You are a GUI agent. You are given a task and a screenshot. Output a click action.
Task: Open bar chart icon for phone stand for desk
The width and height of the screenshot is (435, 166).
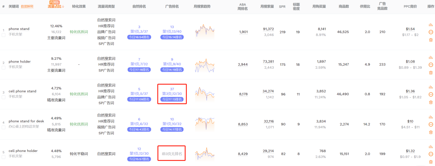tap(431, 117)
